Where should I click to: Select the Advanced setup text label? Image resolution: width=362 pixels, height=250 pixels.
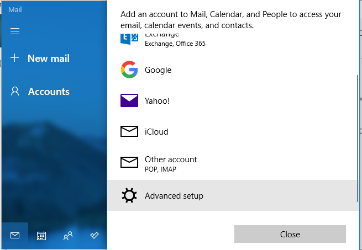point(174,195)
